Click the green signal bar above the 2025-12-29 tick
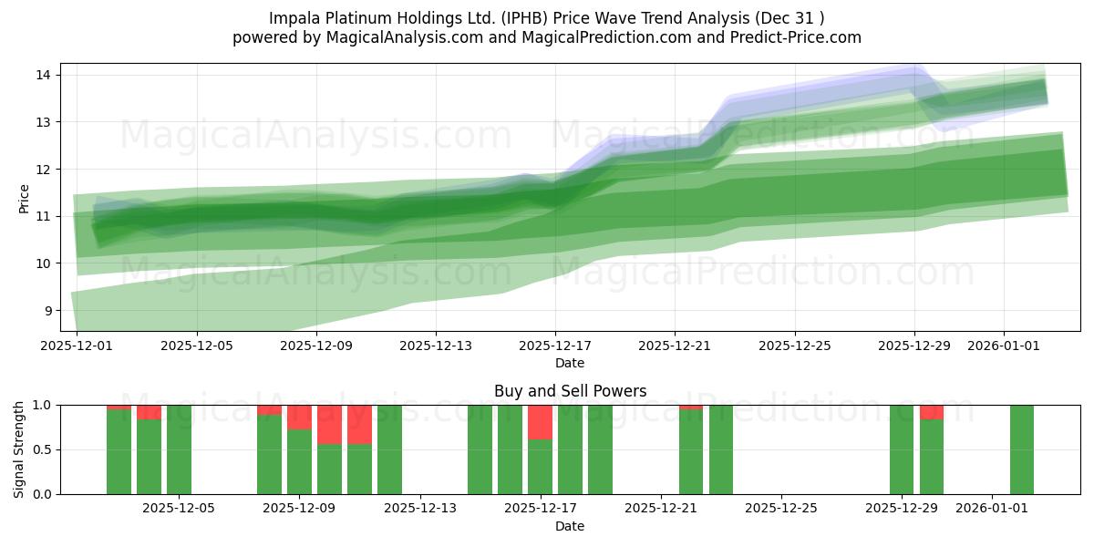This screenshot has width=1094, height=547. pyautogui.click(x=902, y=449)
